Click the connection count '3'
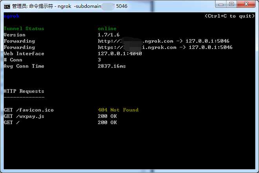The width and height of the screenshot is (259, 173). [x=99, y=60]
